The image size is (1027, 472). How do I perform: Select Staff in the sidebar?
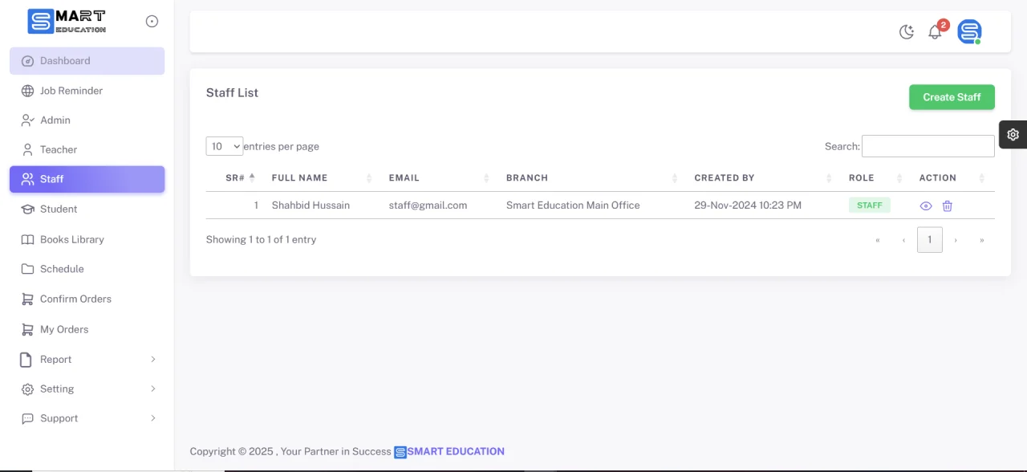tap(87, 179)
